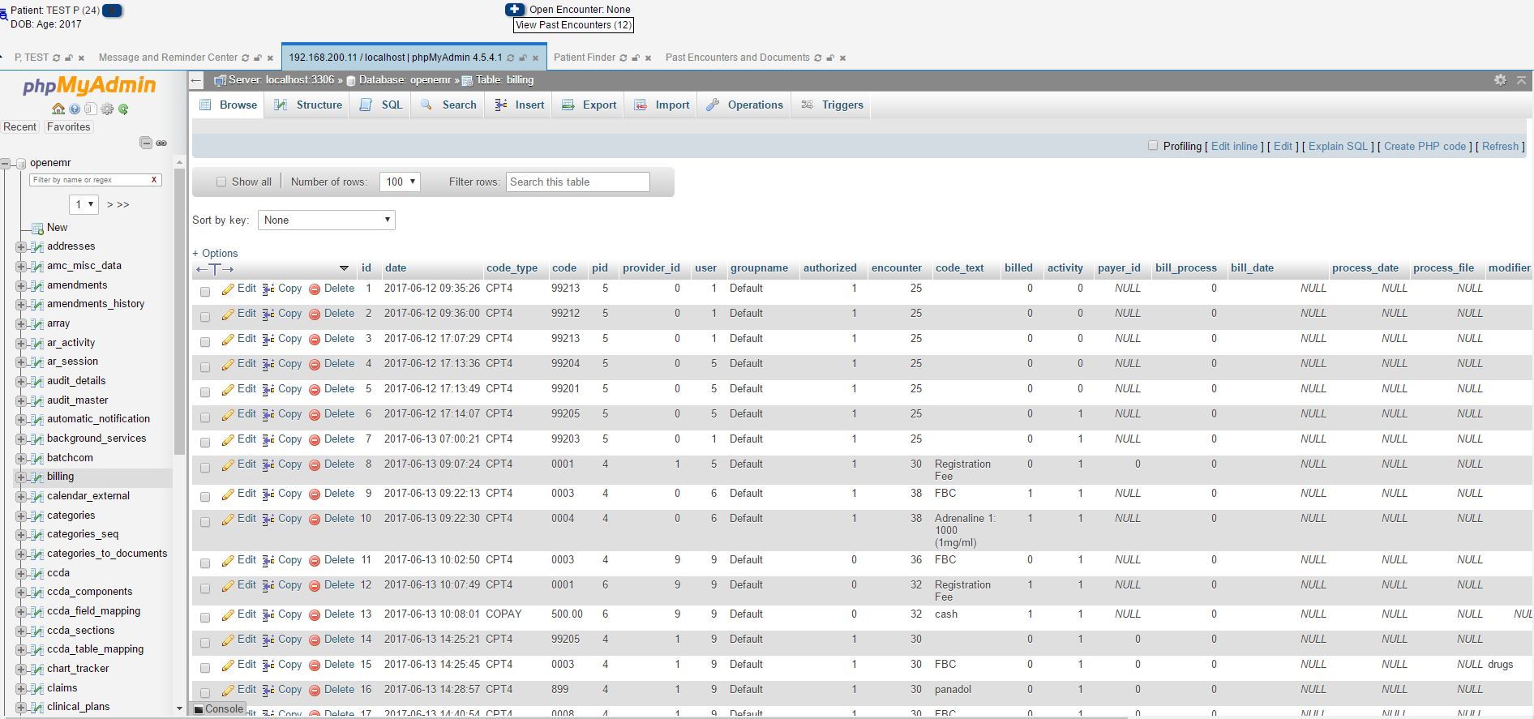The image size is (1534, 719).
Task: Refresh the Patient Finder tab icon
Action: point(623,58)
